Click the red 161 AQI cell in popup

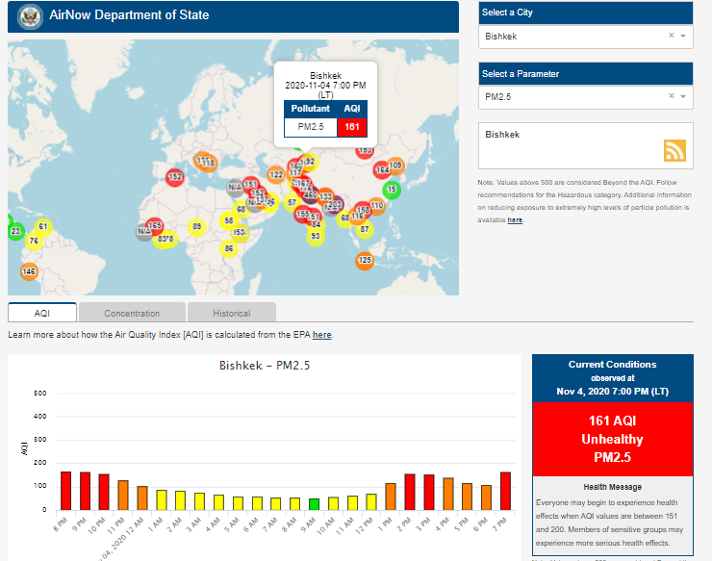(351, 127)
